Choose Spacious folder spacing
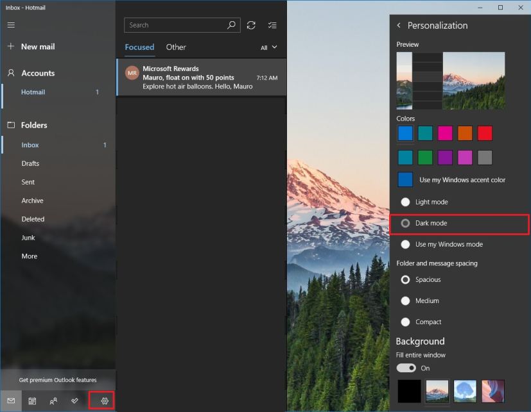Screen dimensions: 531x412 (405, 280)
